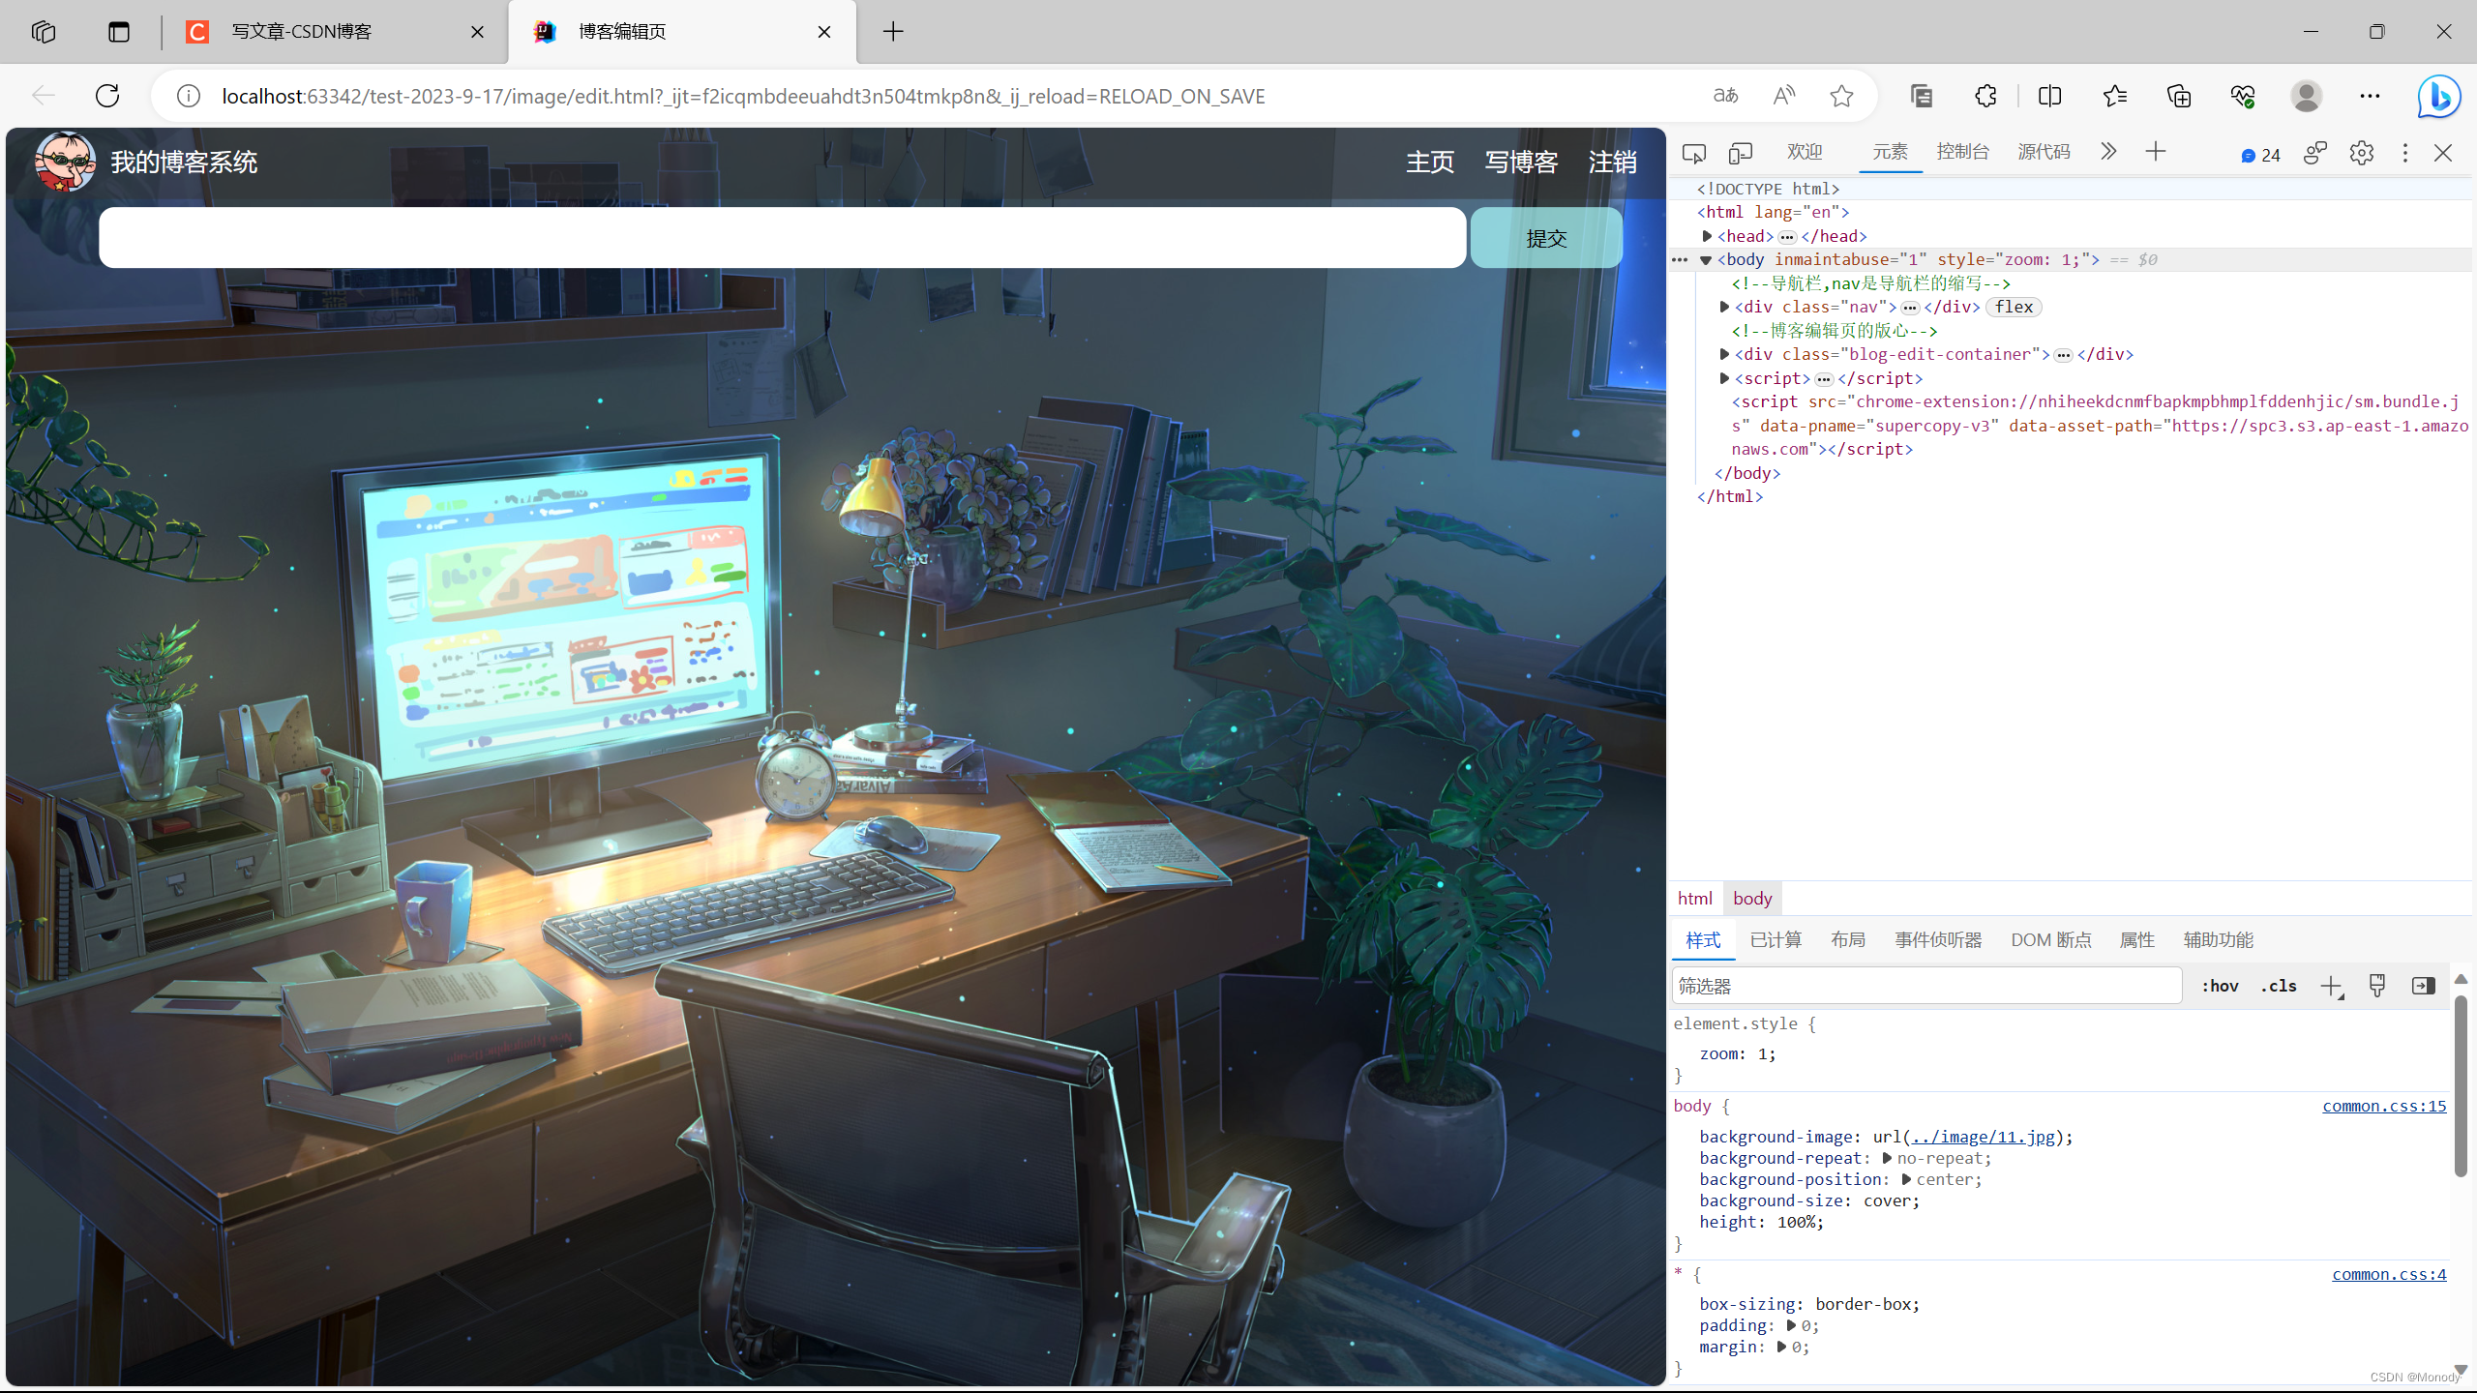The image size is (2477, 1393).
Task: Switch to the 源代码 tab
Action: (2044, 152)
